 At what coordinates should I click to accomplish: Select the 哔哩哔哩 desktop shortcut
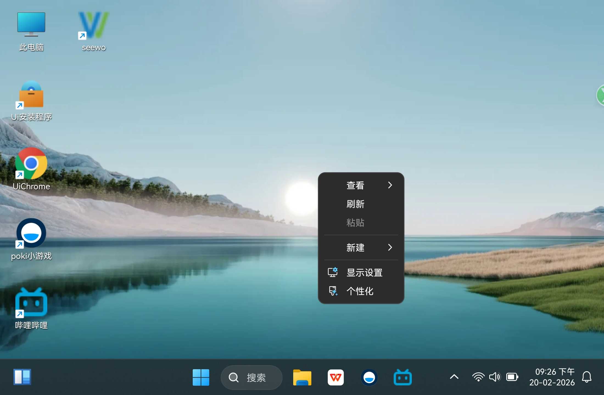31,303
